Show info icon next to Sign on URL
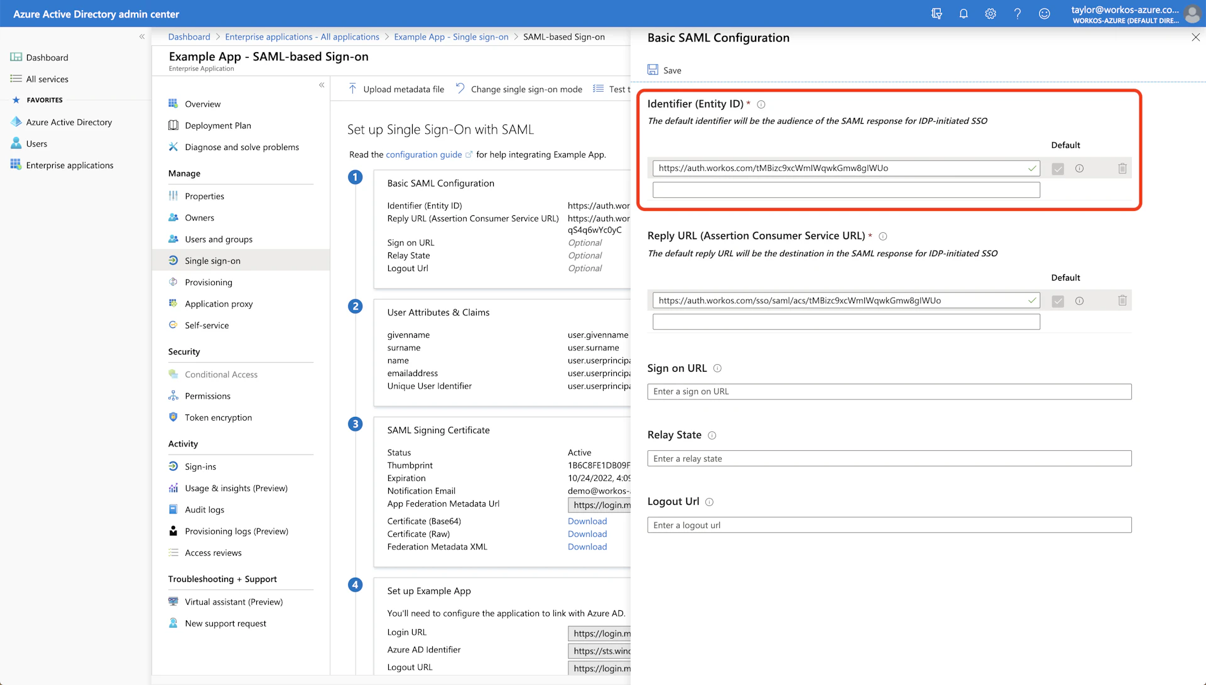 coord(717,369)
